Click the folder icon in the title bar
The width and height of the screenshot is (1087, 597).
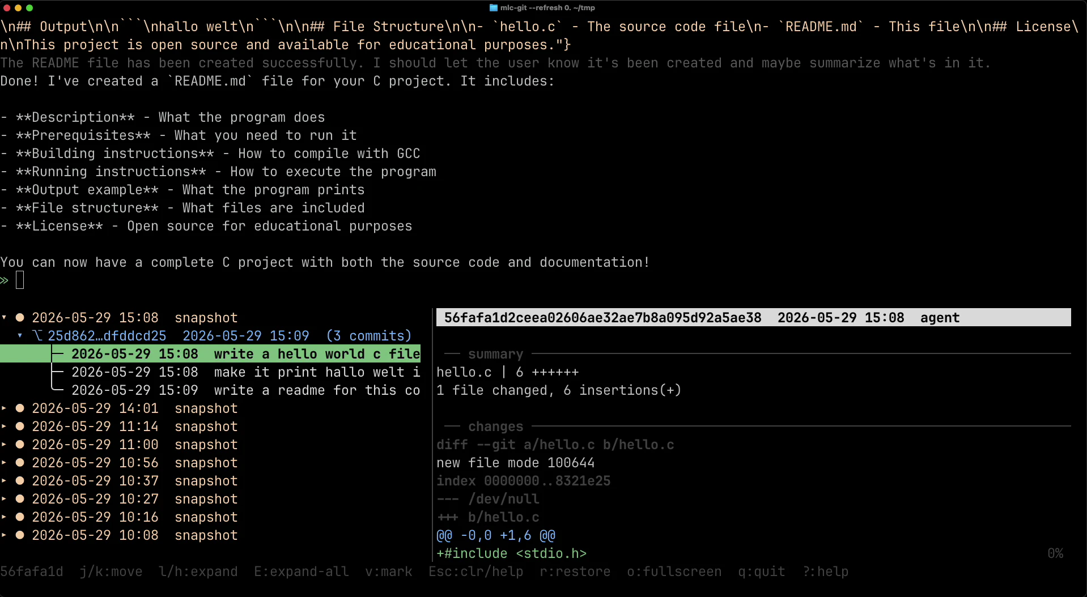pos(493,8)
